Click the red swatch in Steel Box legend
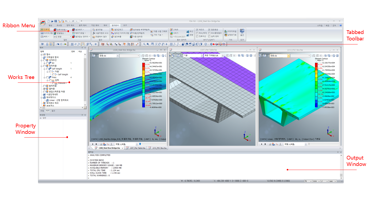This screenshot has height=201, width=371. pos(143,65)
